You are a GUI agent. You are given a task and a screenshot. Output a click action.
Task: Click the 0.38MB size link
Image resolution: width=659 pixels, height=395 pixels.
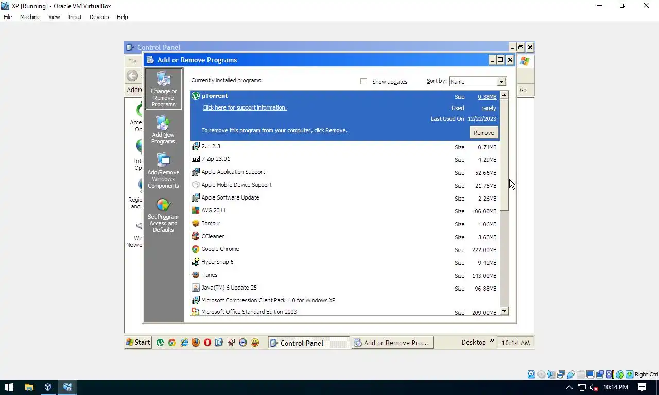coord(487,97)
